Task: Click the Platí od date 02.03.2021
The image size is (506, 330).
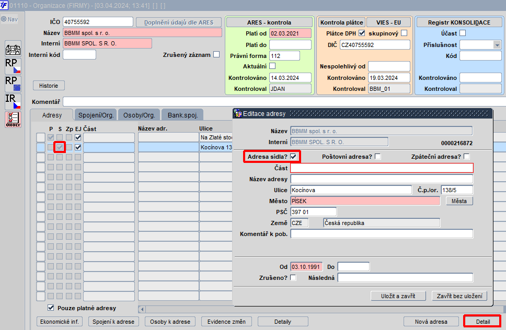Action: pyautogui.click(x=291, y=33)
